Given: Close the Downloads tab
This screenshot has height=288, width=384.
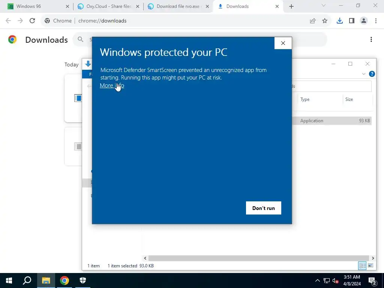Looking at the screenshot, I should pos(277,6).
